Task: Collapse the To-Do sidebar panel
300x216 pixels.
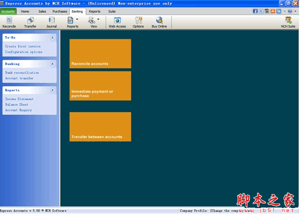Action: [x=52, y=37]
